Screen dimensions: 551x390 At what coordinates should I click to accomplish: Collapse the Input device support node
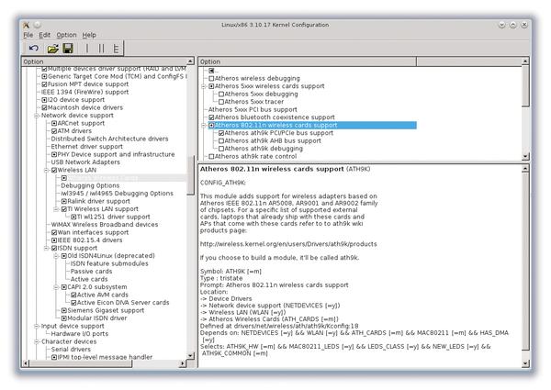pos(37,326)
